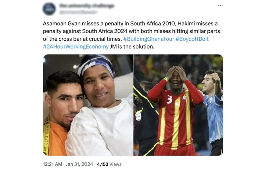Click the Jan 31, 2024 date
This screenshot has width=270, height=169.
tap(79, 164)
